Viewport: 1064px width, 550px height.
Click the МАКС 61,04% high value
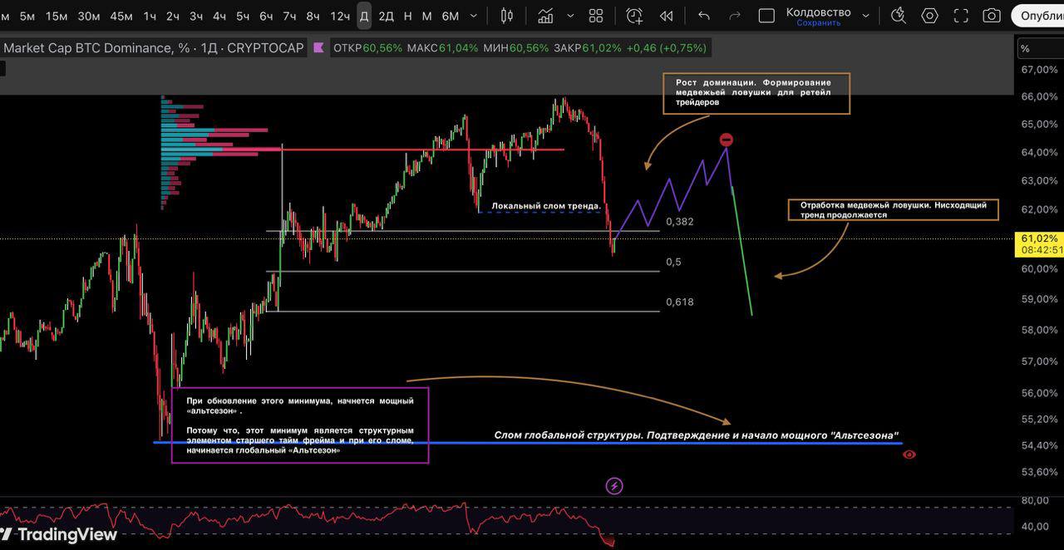443,48
